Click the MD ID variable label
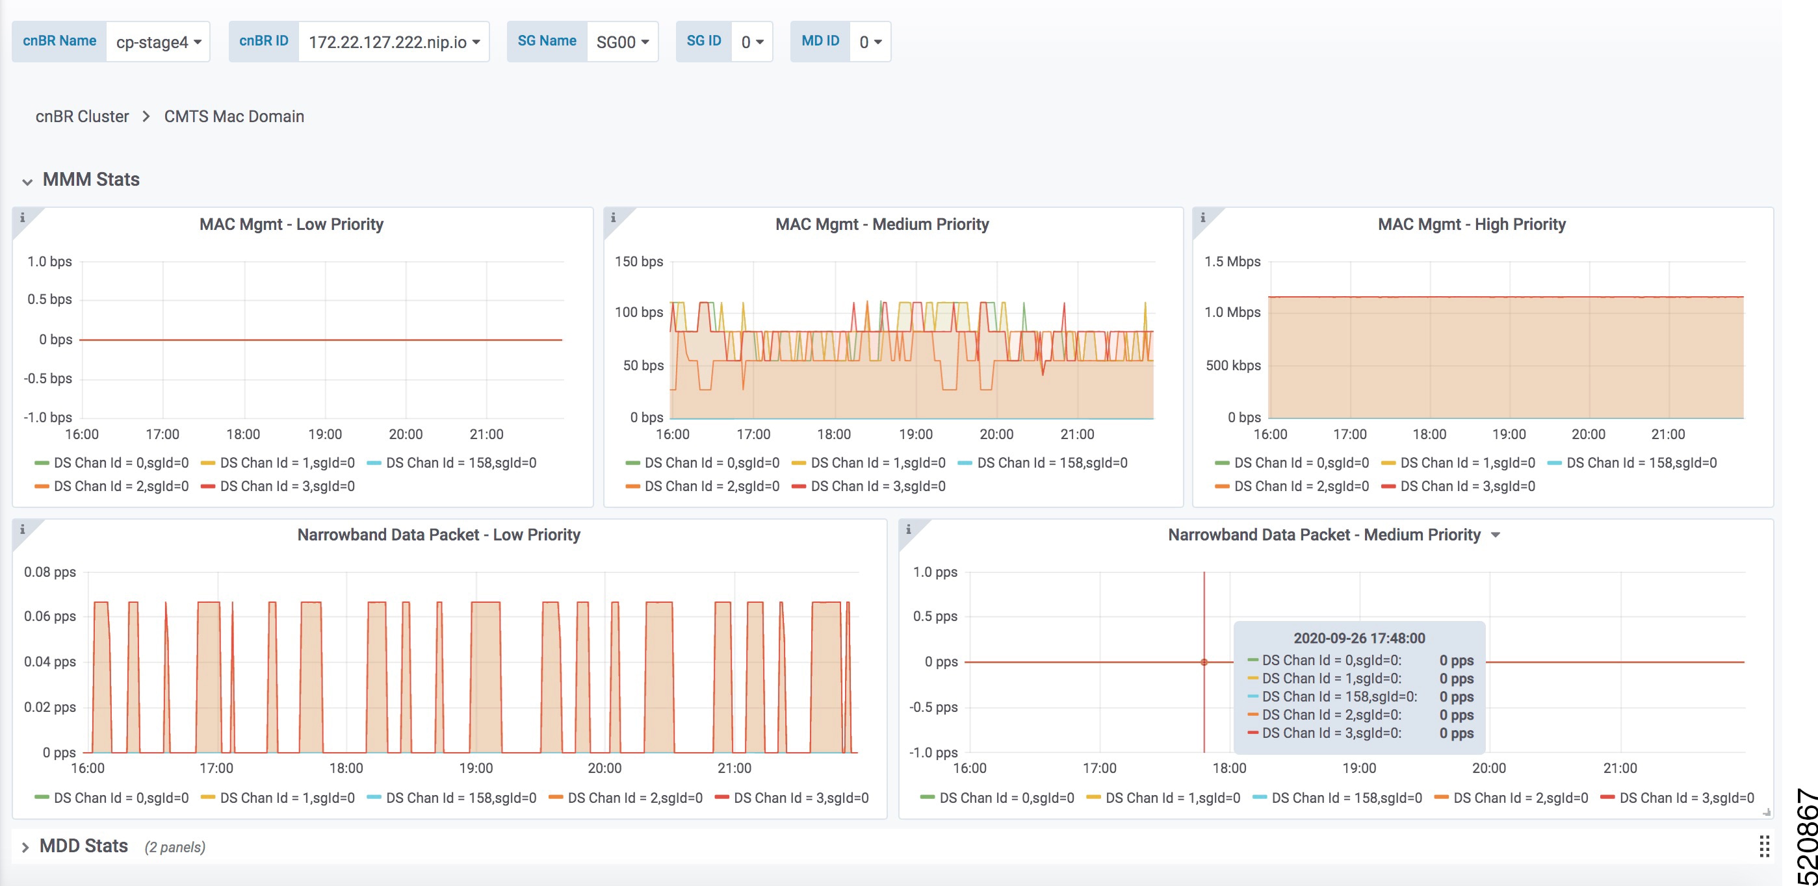This screenshot has width=1818, height=886. point(820,41)
